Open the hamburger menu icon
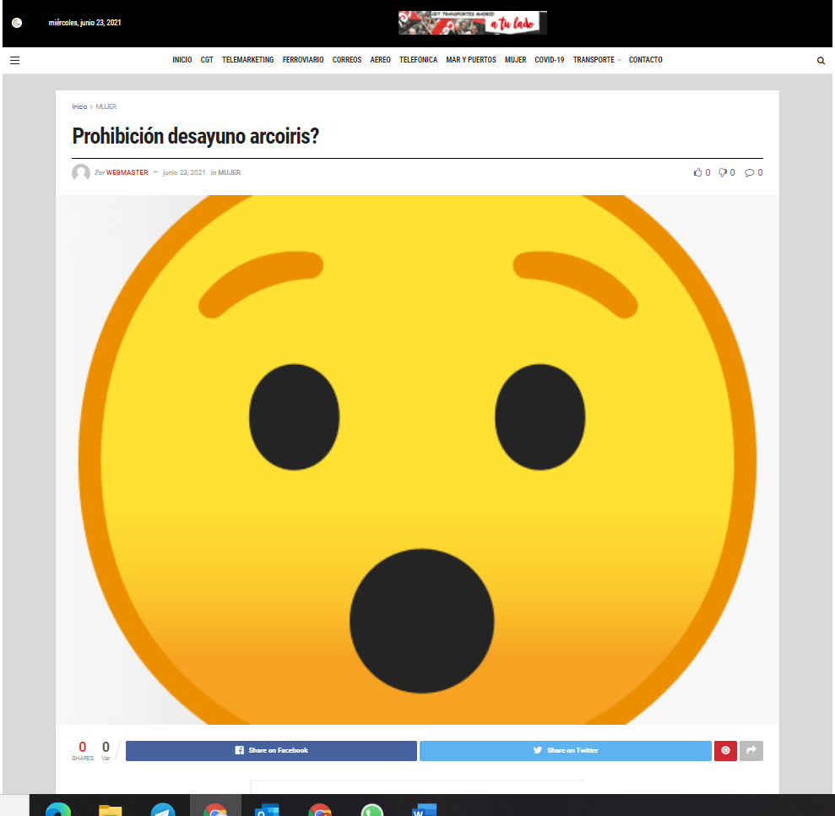Viewport: 835px width, 816px height. click(14, 61)
